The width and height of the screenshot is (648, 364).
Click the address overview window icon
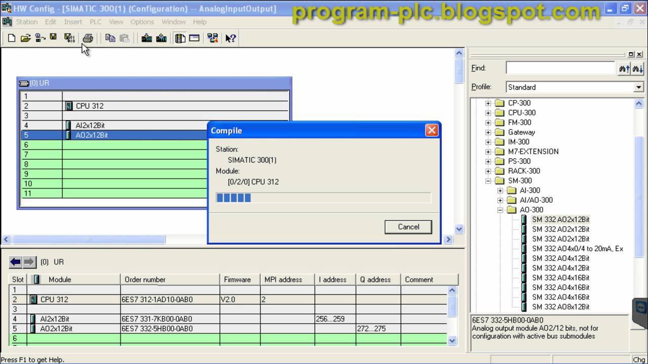tap(194, 38)
